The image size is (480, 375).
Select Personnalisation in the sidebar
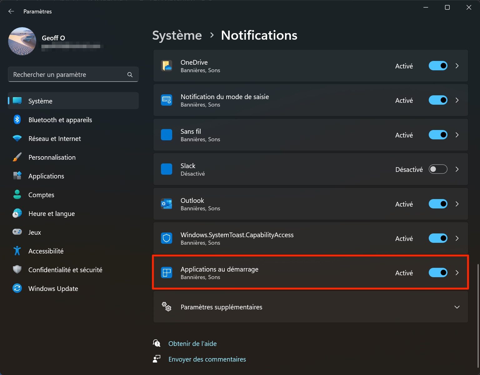(73, 157)
